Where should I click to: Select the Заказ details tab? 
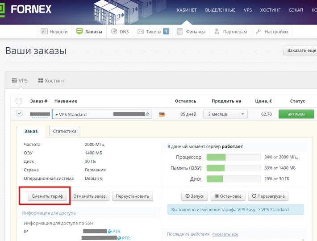click(x=31, y=131)
